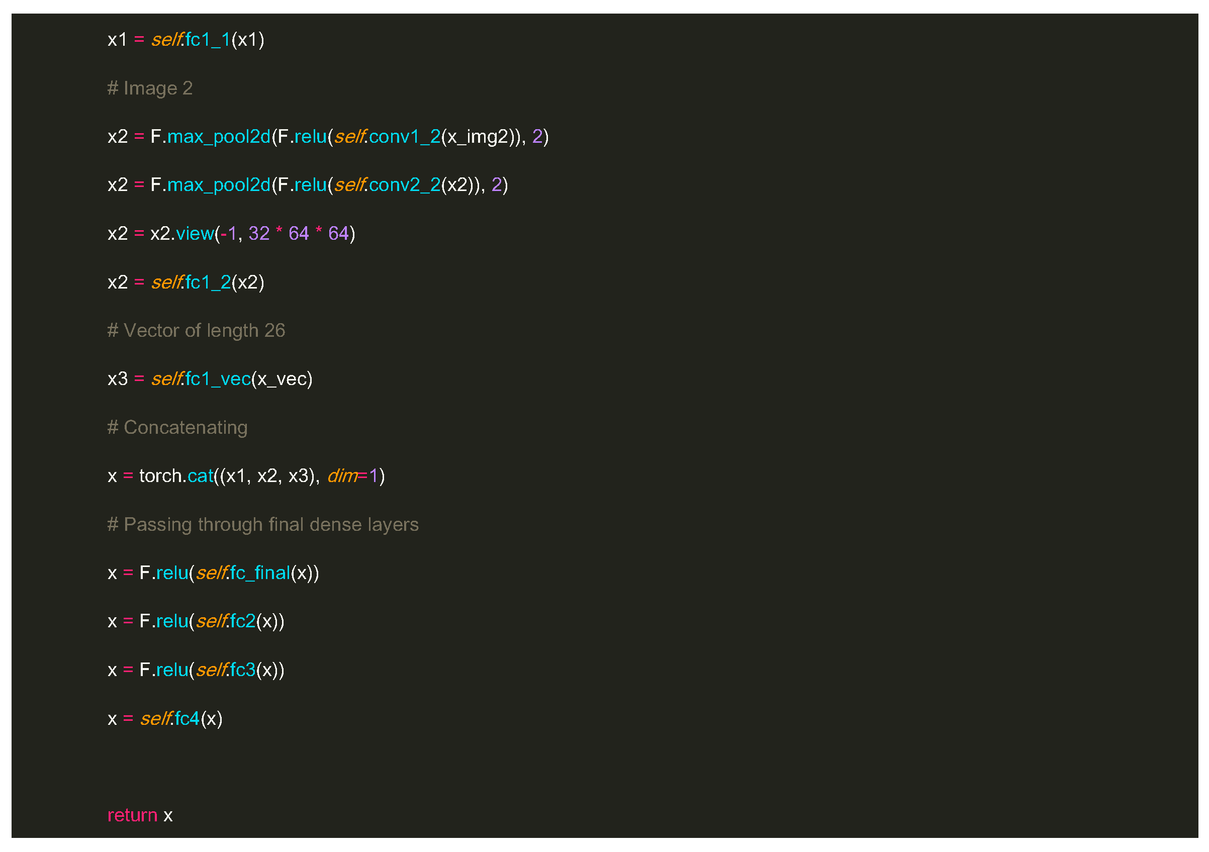Screen dimensions: 1209x852
Task: Click fc3 method name
Action: click(243, 670)
